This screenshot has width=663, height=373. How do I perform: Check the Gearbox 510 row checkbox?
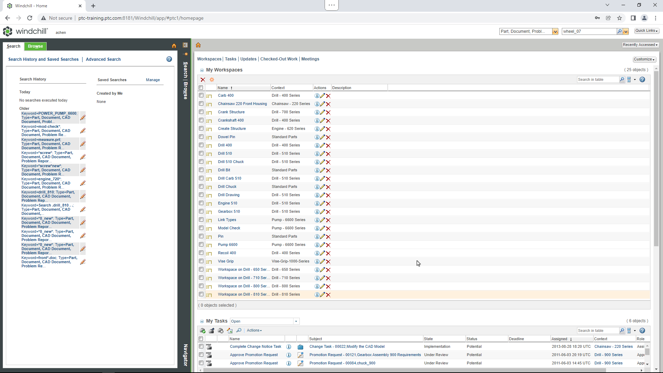coord(201,211)
